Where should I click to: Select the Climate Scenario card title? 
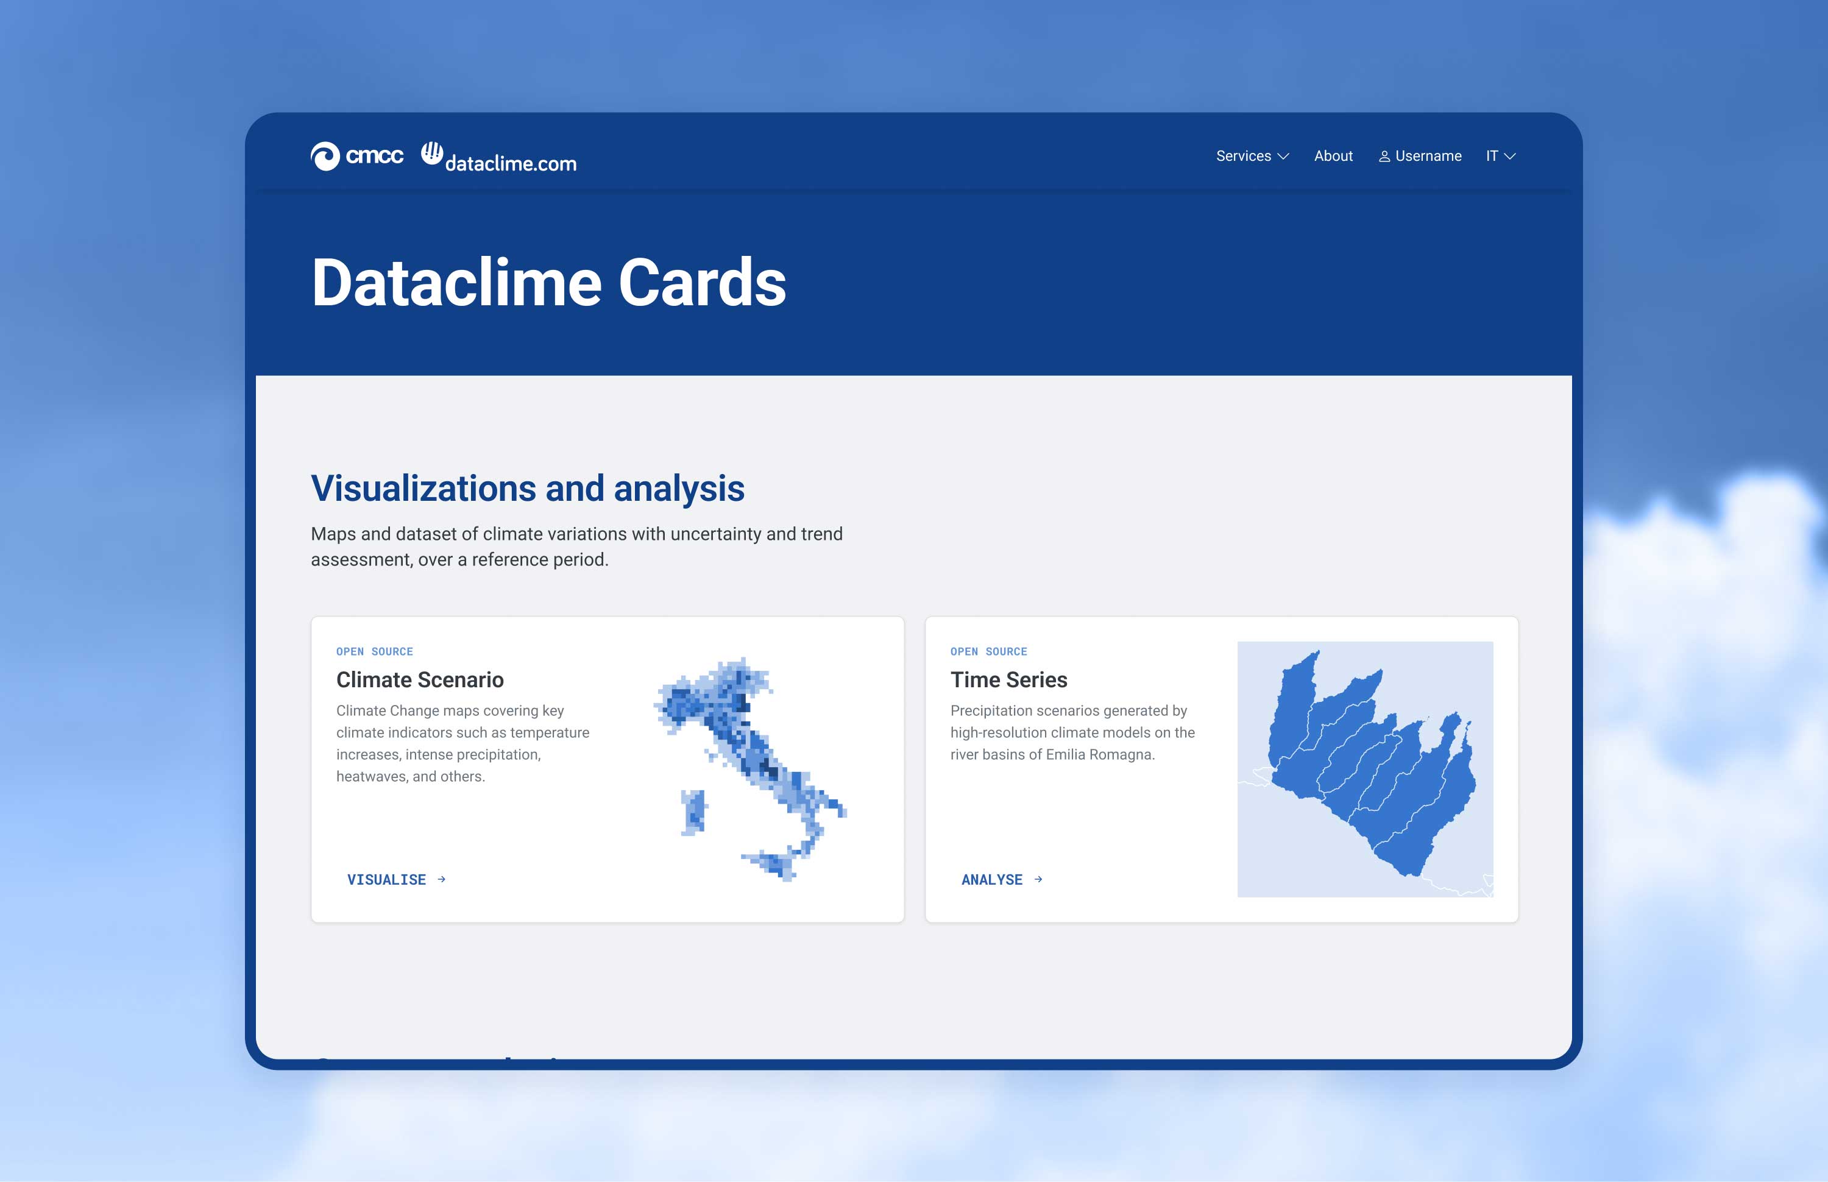point(420,680)
